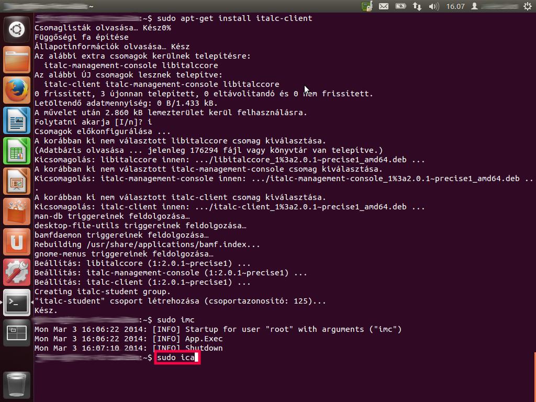Image resolution: width=536 pixels, height=402 pixels.
Task: Click the 'Függőségi fa építése' line
Action: click(x=81, y=37)
